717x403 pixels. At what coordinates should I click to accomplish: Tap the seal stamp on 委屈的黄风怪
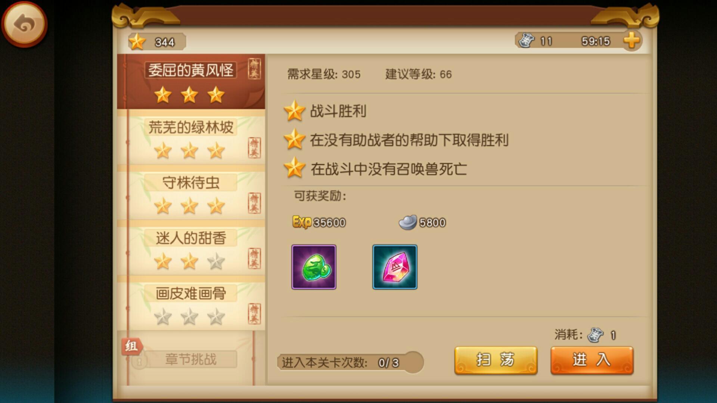(x=254, y=68)
